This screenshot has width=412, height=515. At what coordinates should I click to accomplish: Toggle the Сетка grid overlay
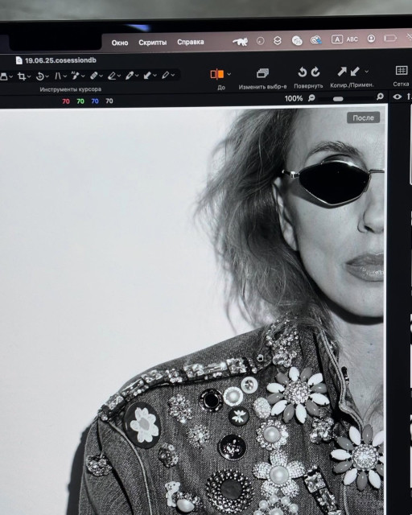402,71
